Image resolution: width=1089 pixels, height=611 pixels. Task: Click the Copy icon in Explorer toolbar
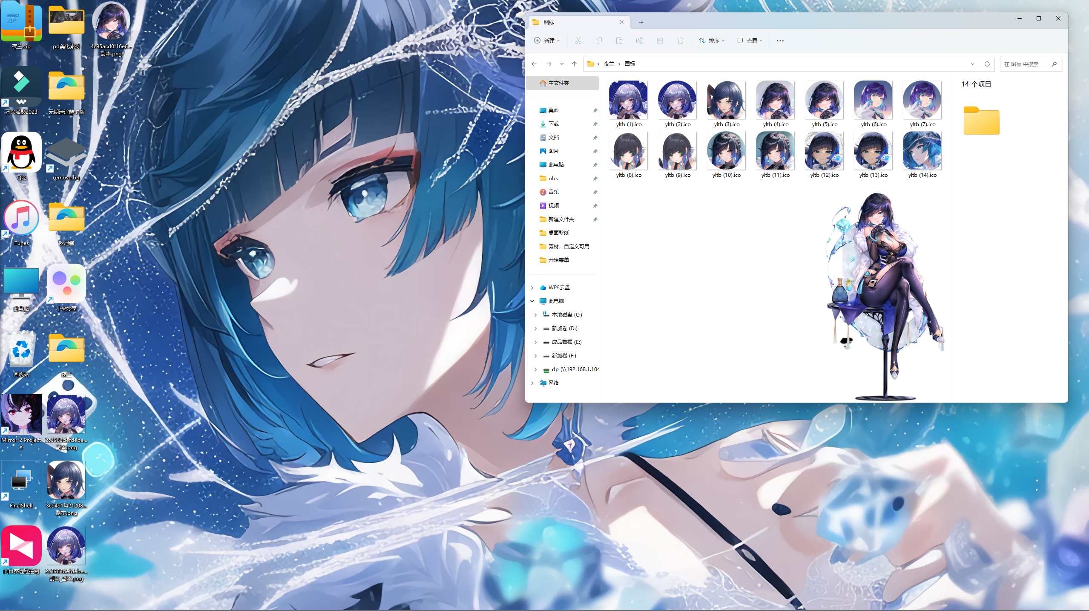tap(598, 40)
